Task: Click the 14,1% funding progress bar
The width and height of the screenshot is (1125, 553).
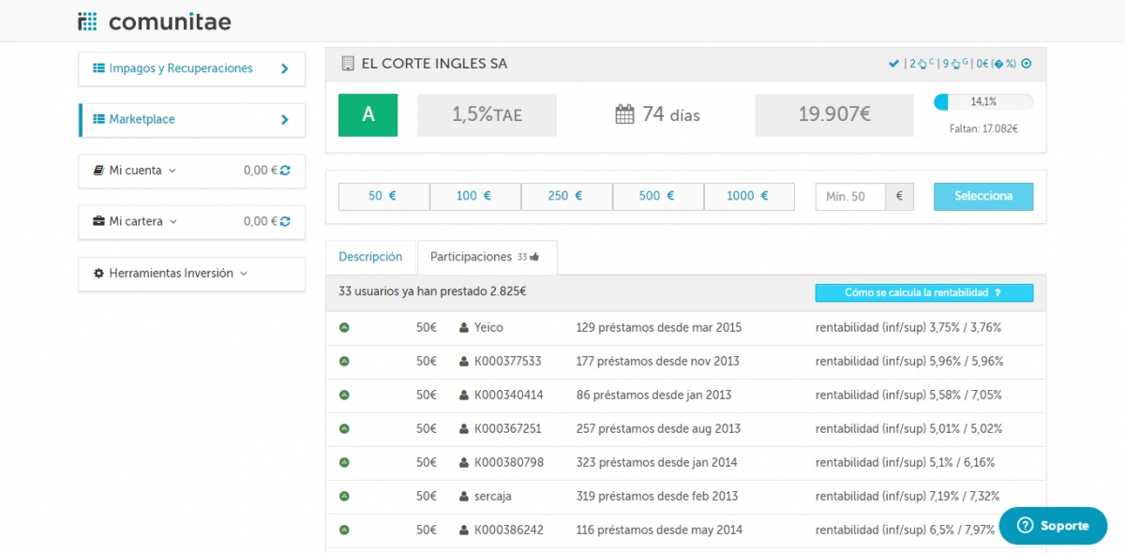Action: click(983, 102)
